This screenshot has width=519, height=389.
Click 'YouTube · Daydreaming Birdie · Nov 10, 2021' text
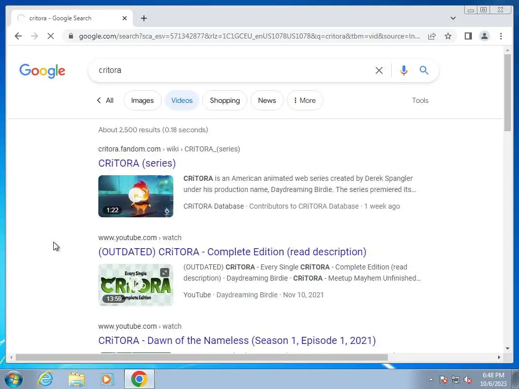253,295
